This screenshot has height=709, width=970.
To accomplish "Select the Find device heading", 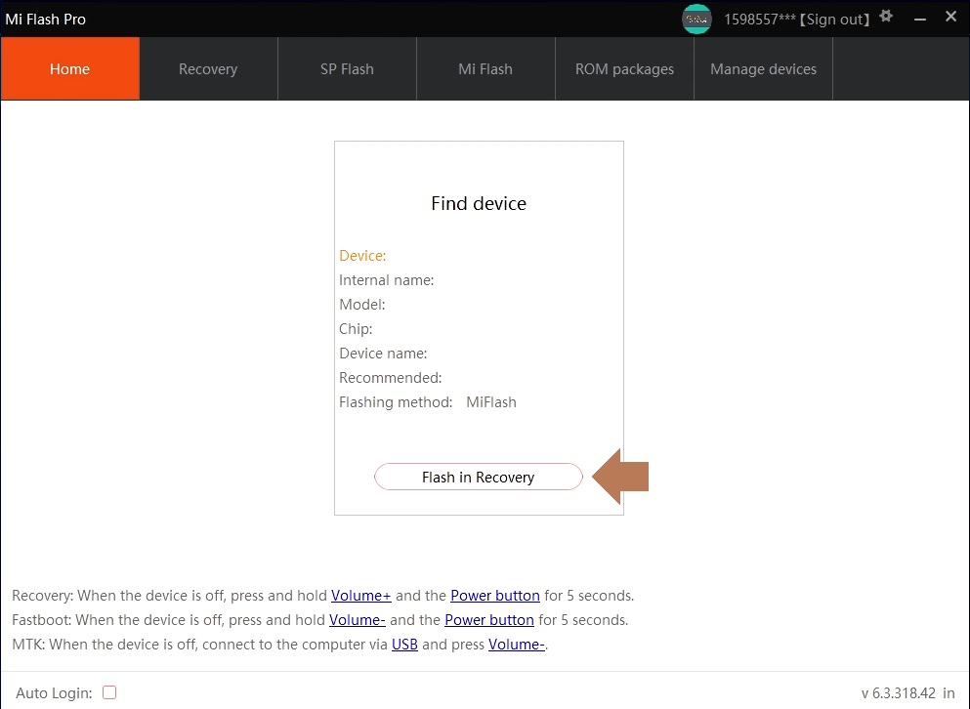I will (479, 203).
